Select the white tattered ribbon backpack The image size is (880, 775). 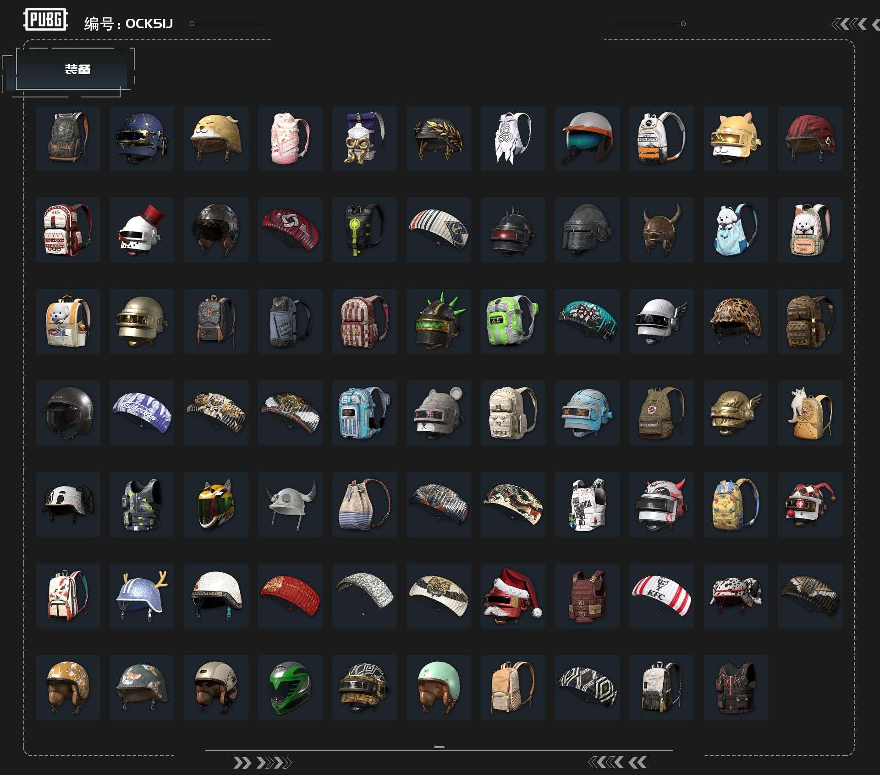[513, 138]
